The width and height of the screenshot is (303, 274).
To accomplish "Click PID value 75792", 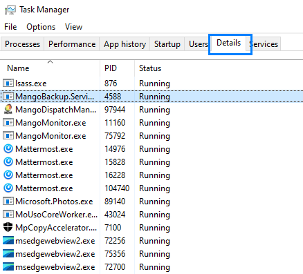I will coord(115,136).
